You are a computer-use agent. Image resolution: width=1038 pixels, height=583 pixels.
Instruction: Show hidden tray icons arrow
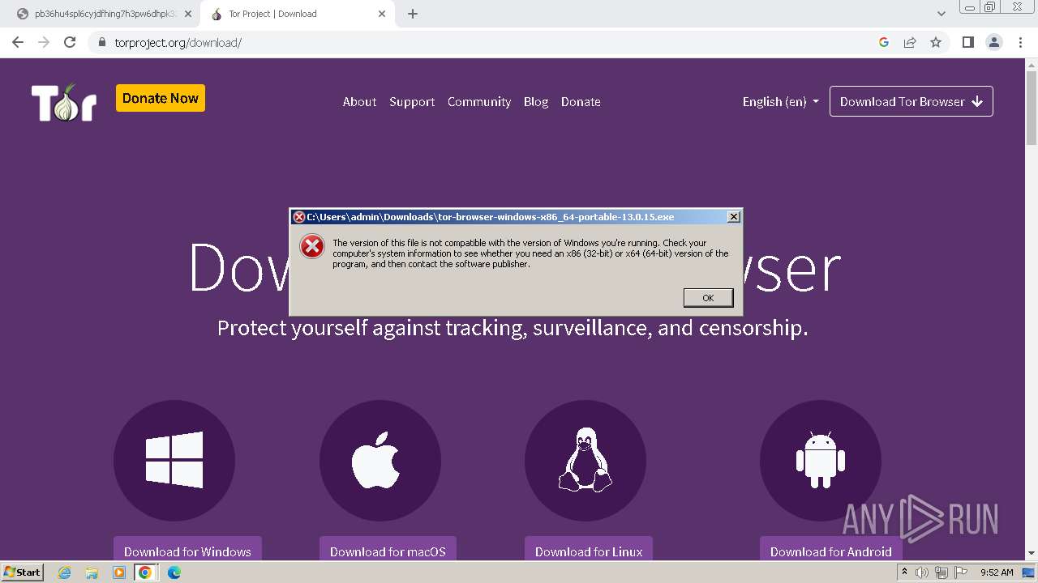click(x=904, y=572)
